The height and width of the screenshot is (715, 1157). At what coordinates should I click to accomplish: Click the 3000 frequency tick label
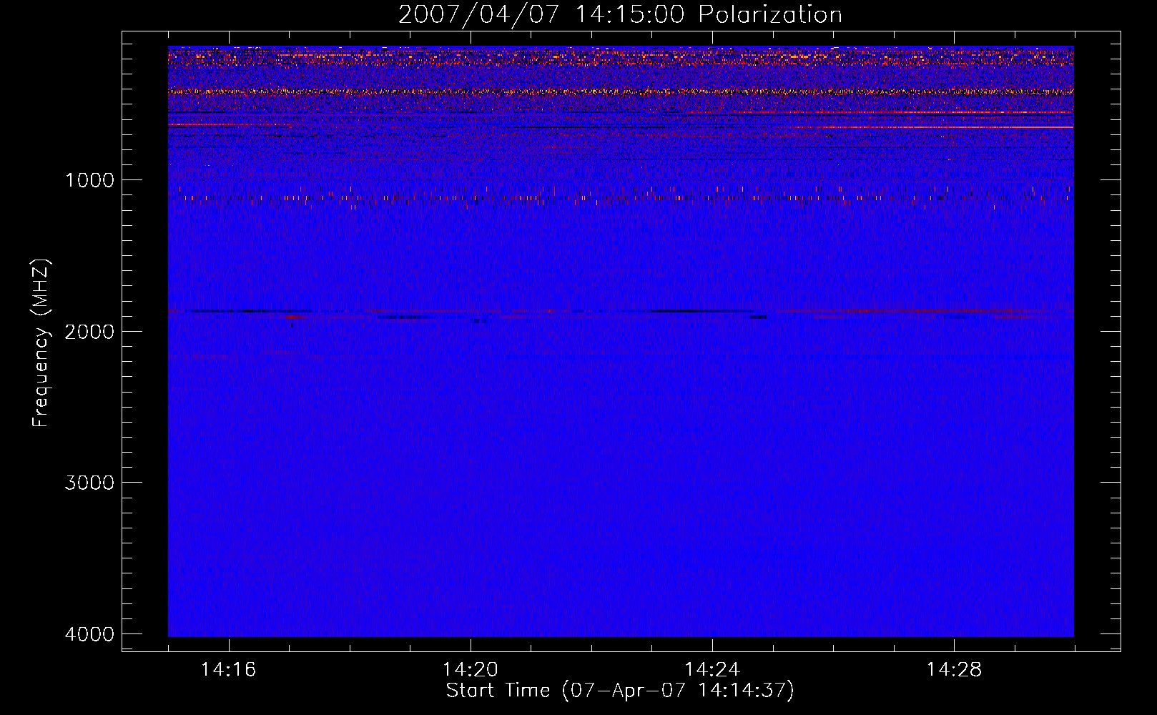(x=89, y=483)
